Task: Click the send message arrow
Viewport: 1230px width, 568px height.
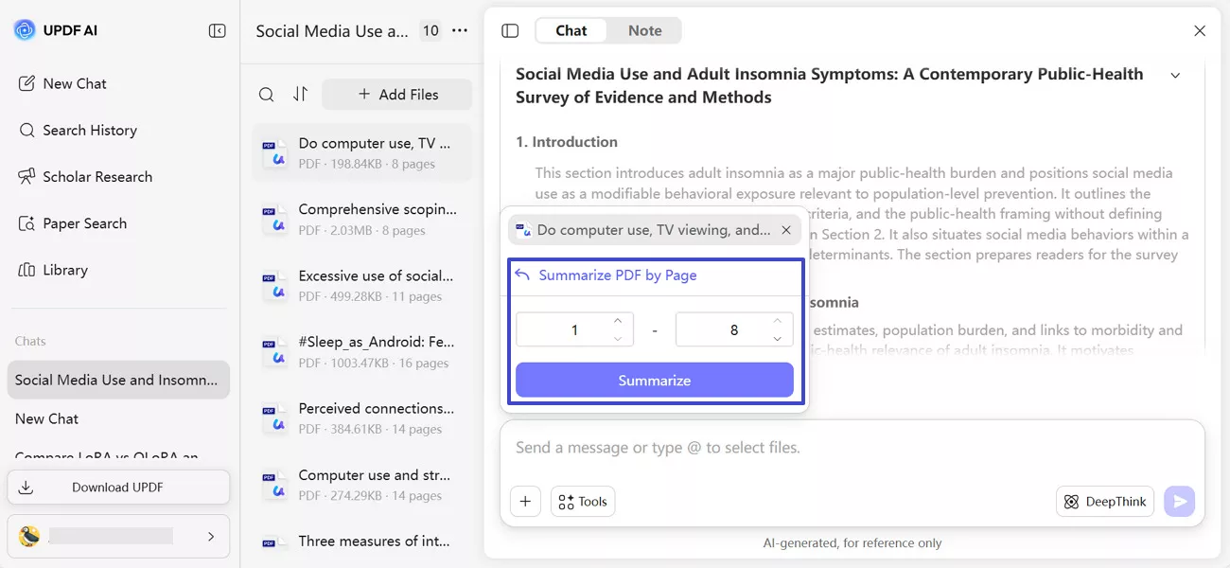Action: click(1179, 502)
